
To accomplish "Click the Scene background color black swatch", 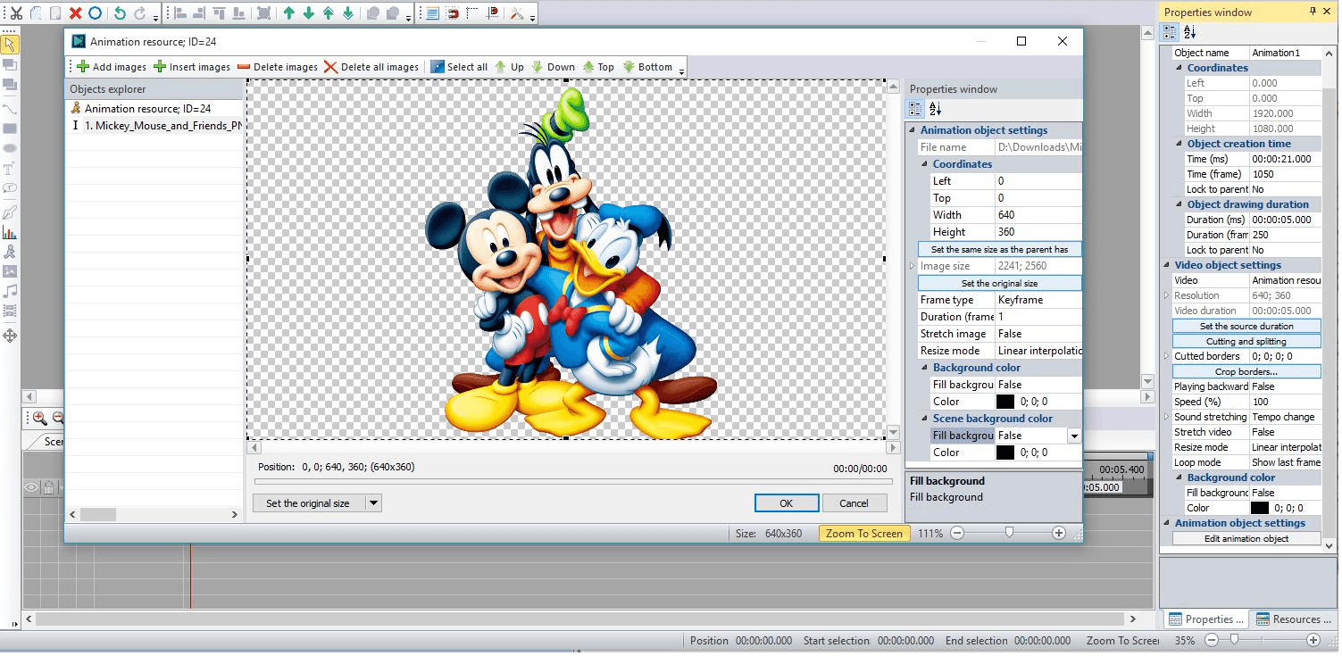I will (1005, 453).
